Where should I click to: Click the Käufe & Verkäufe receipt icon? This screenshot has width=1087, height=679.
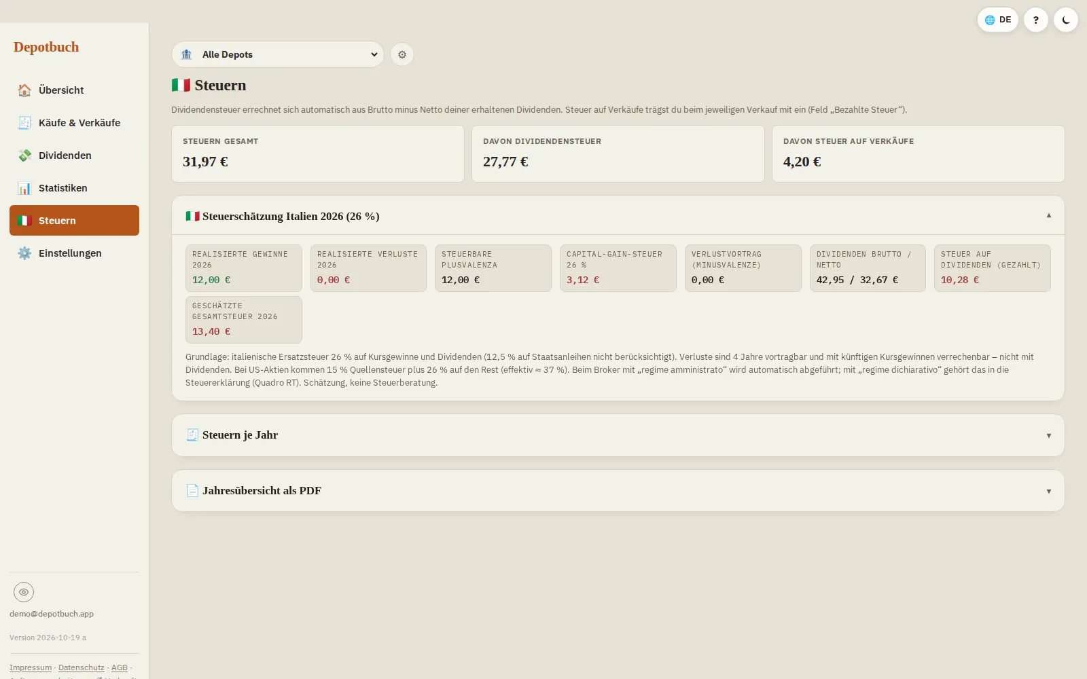click(24, 123)
